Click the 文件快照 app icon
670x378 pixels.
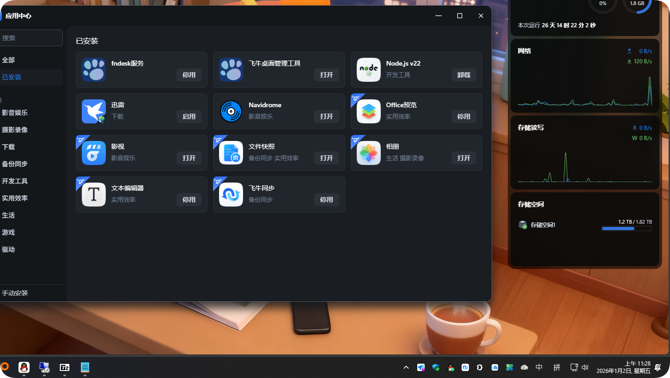(x=231, y=153)
